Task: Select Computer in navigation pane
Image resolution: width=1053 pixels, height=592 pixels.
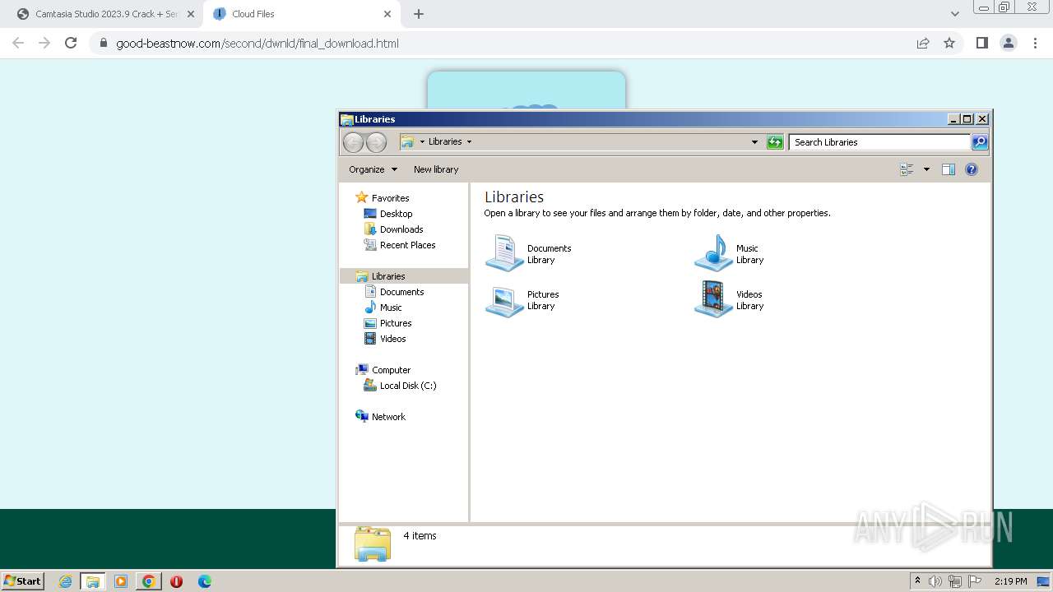Action: [391, 370]
